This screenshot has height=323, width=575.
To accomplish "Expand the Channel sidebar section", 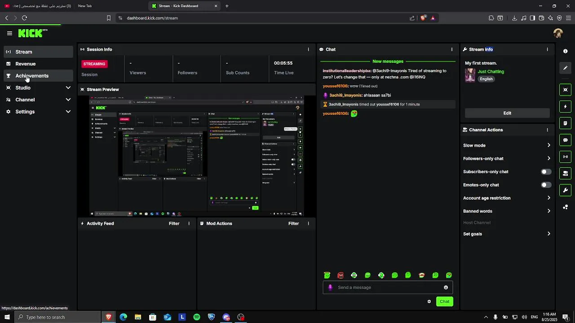I will pos(38,100).
